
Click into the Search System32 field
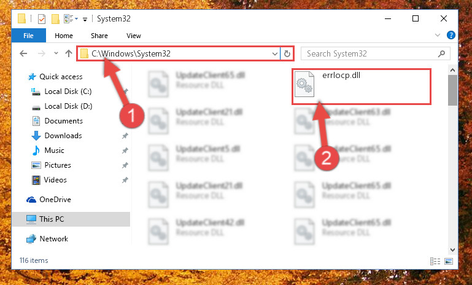coord(371,53)
